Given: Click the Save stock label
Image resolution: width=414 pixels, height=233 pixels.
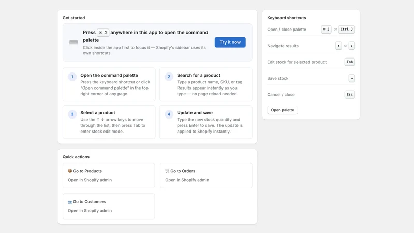Looking at the screenshot, I should tap(278, 78).
